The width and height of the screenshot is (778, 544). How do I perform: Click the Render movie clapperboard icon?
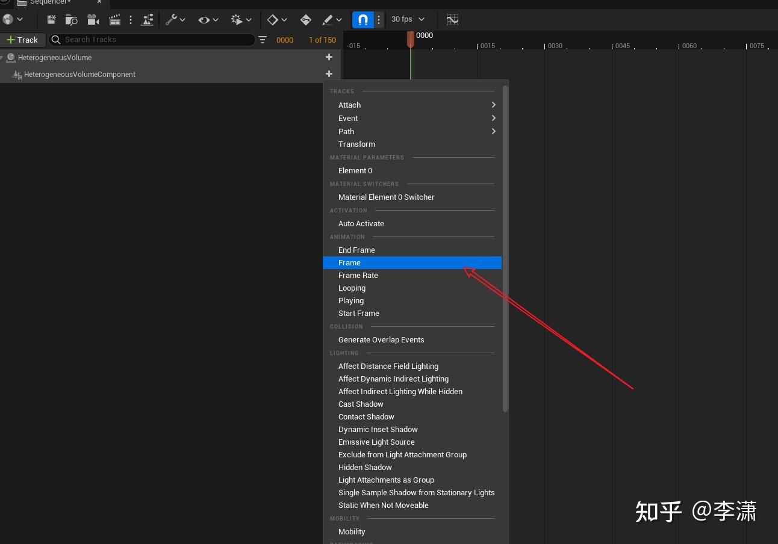pos(114,20)
